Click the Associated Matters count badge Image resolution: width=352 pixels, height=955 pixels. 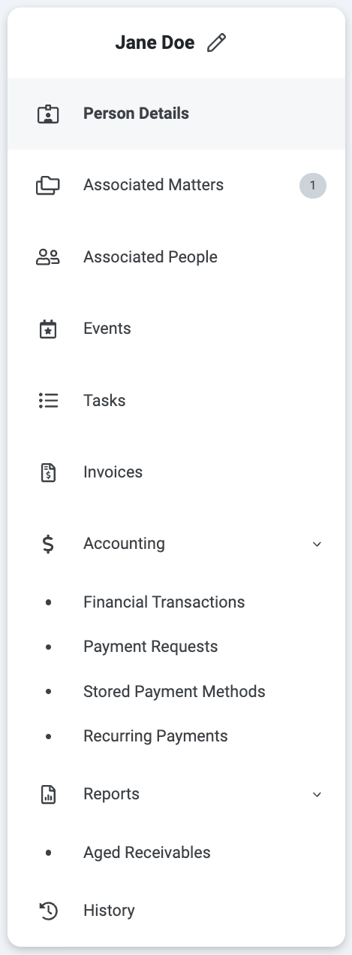(x=313, y=185)
